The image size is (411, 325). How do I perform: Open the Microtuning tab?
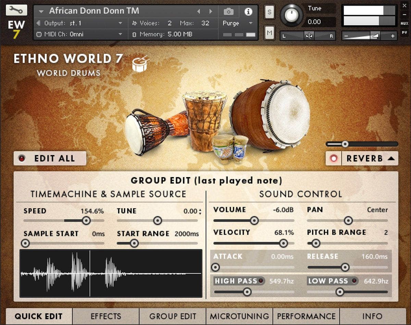[x=239, y=316]
